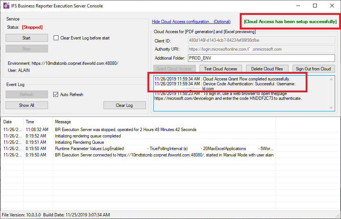This screenshot has height=219, width=341.
Task: Select the BR Execution Server was stopped entry
Action: pyautogui.click(x=138, y=130)
